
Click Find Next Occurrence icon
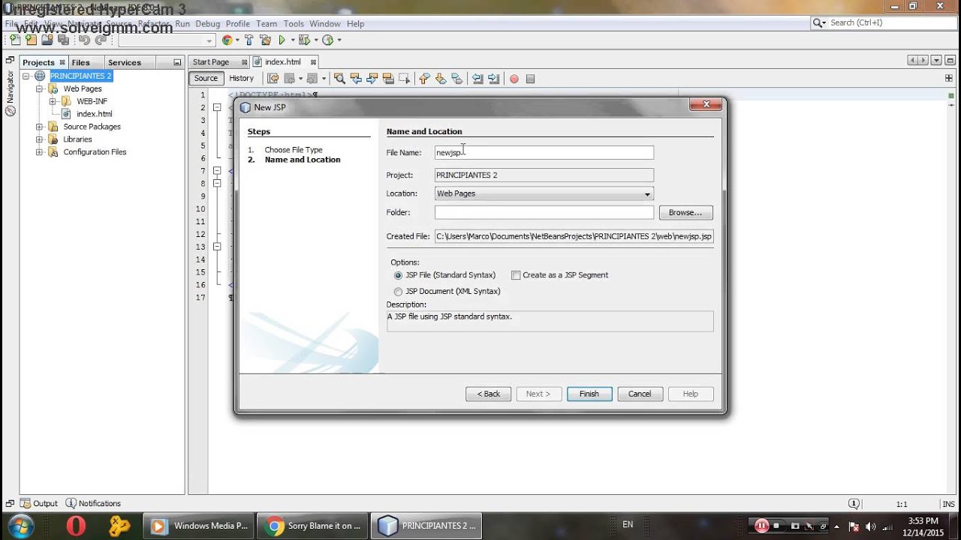(372, 78)
